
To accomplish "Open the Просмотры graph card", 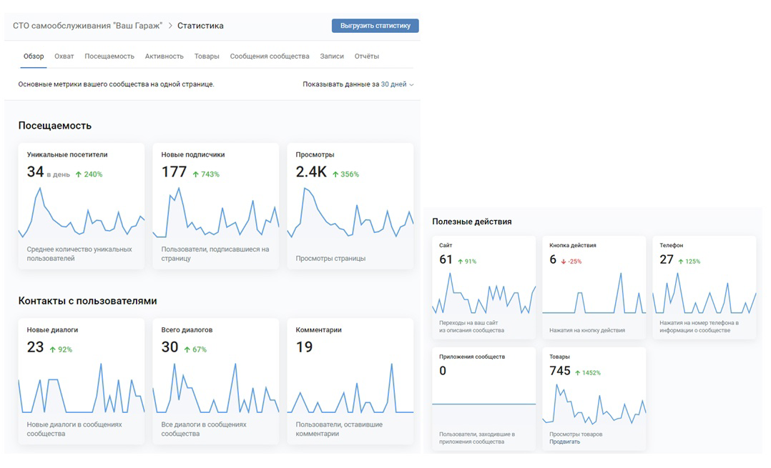I will (350, 206).
